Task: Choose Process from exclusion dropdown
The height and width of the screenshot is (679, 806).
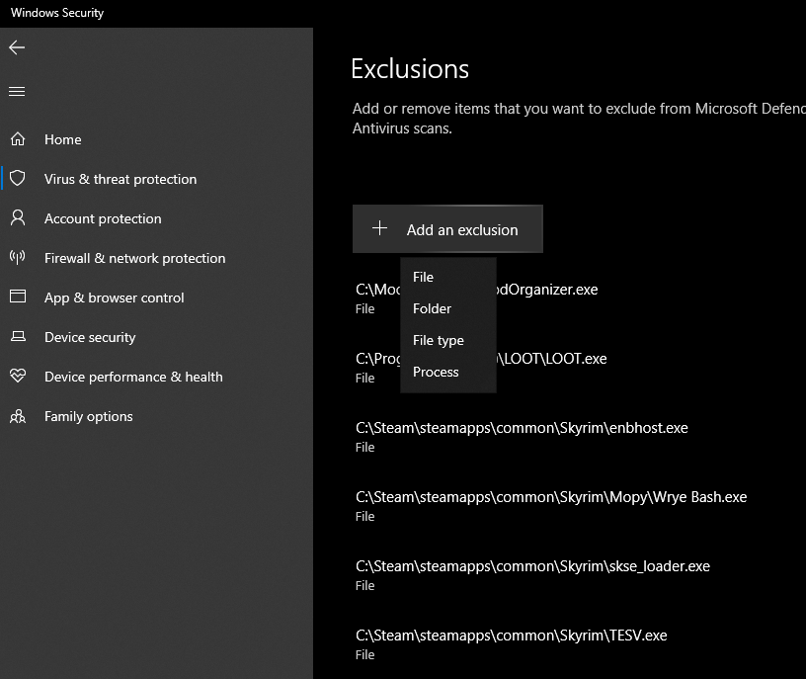Action: tap(448, 372)
